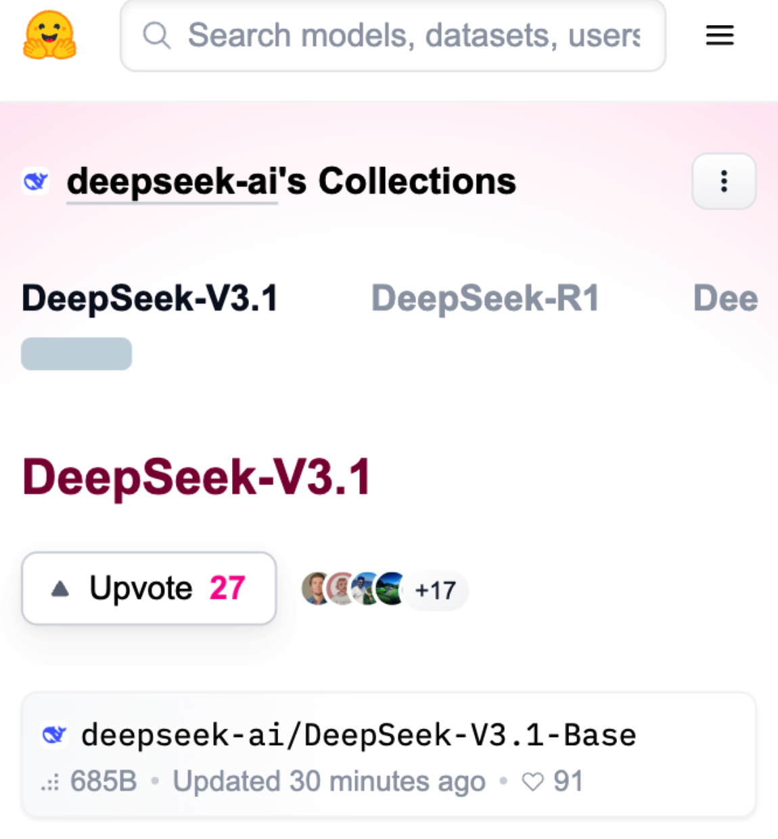This screenshot has height=839, width=778.
Task: Focus the search models, datasets, users field
Action: (413, 35)
